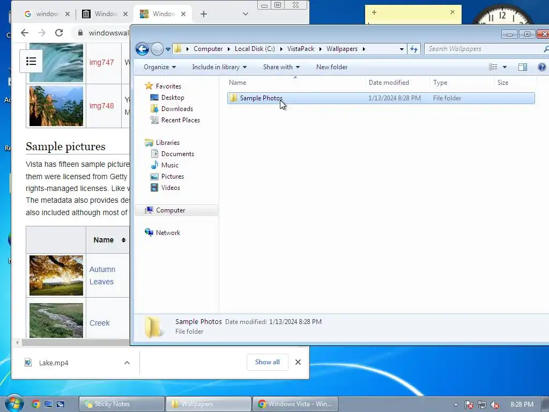The image size is (549, 412).
Task: Open the Pictures library
Action: (x=172, y=176)
